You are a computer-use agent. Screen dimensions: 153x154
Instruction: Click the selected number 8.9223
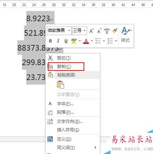pyautogui.click(x=38, y=18)
